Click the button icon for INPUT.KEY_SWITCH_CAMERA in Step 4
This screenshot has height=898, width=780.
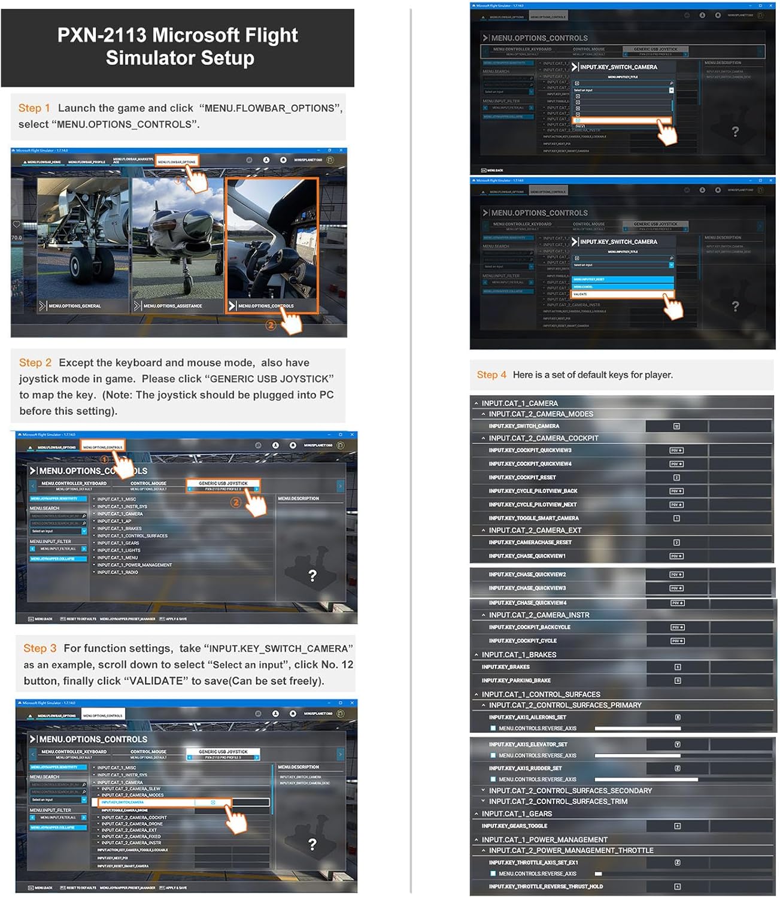676,426
